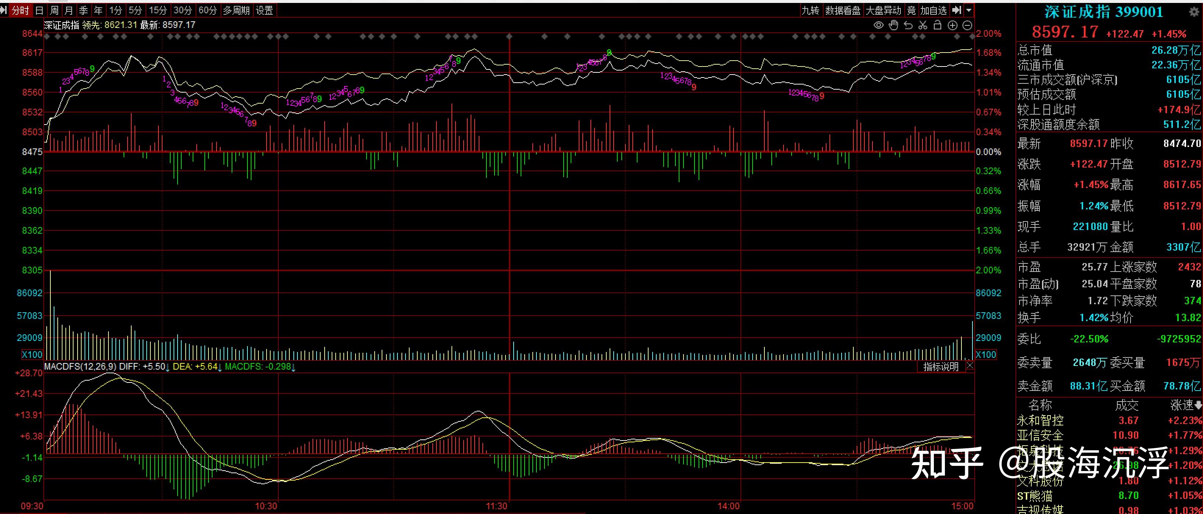Image resolution: width=1203 pixels, height=514 pixels.
Task: Click the scissors cut icon
Action: pos(923,25)
